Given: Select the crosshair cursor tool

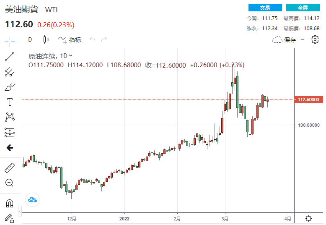Looking at the screenshot, I should 10,41.
